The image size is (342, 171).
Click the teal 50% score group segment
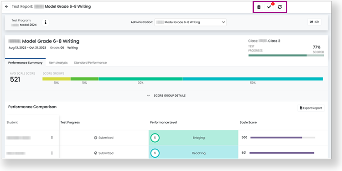click(x=253, y=79)
